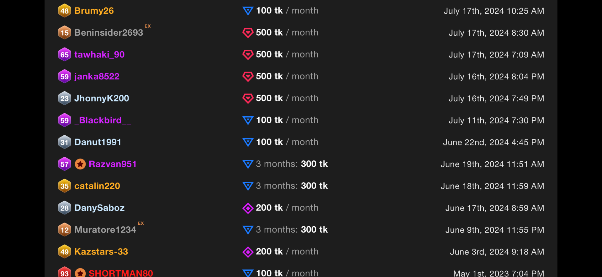Select the Muratore1234 username
Screen dimensions: 602x277
coord(105,230)
